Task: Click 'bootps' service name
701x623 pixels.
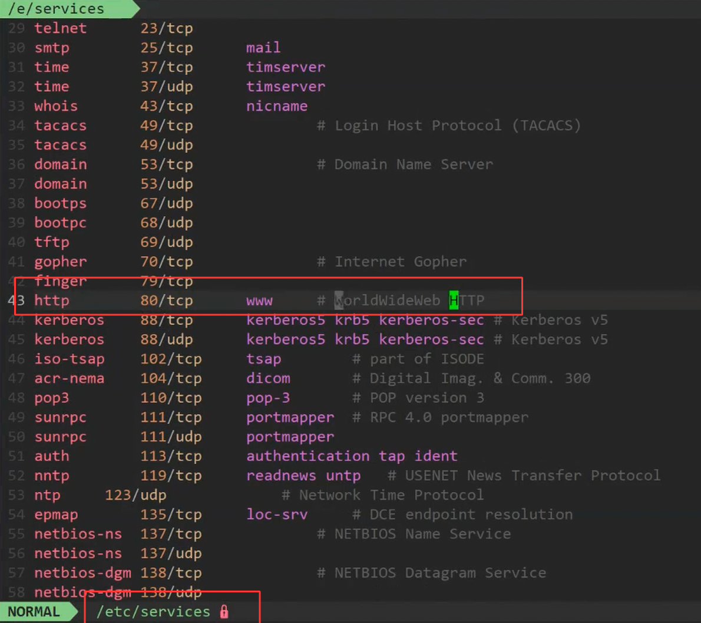Action: [60, 203]
